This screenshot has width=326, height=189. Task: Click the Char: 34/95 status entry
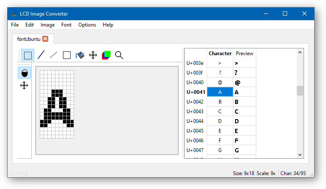click(x=293, y=173)
